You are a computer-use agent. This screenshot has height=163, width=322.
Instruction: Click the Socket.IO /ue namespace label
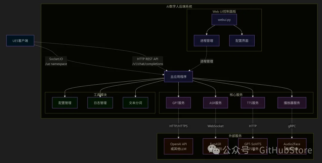56,61
